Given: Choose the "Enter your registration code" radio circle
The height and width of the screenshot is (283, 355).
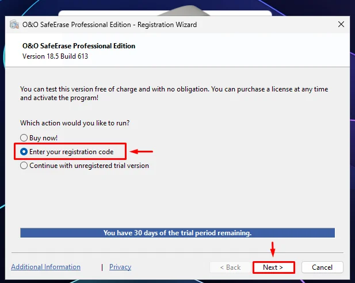Looking at the screenshot, I should (24, 151).
